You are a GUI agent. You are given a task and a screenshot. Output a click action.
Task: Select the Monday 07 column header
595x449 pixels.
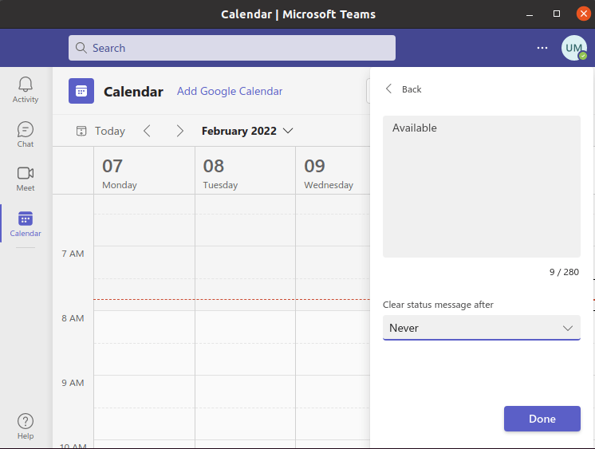point(144,171)
